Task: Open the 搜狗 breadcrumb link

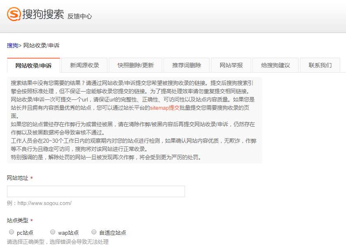Action: tap(12, 45)
